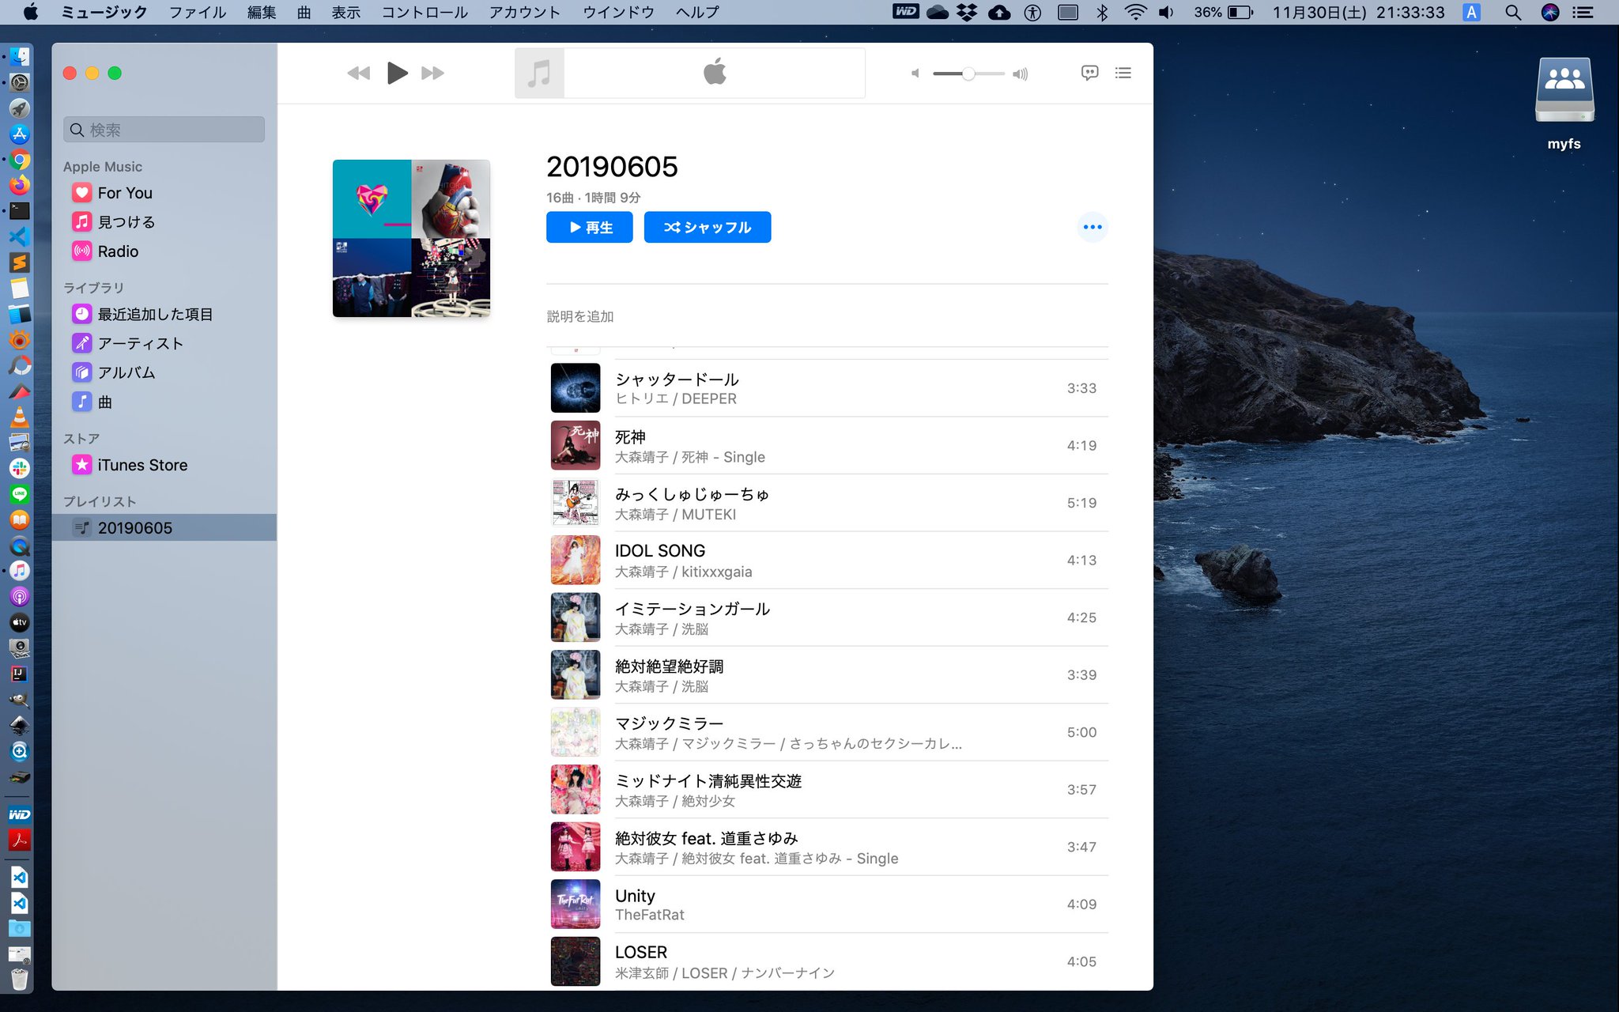This screenshot has width=1619, height=1012.
Task: Adjust the volume slider knob
Action: pos(968,74)
